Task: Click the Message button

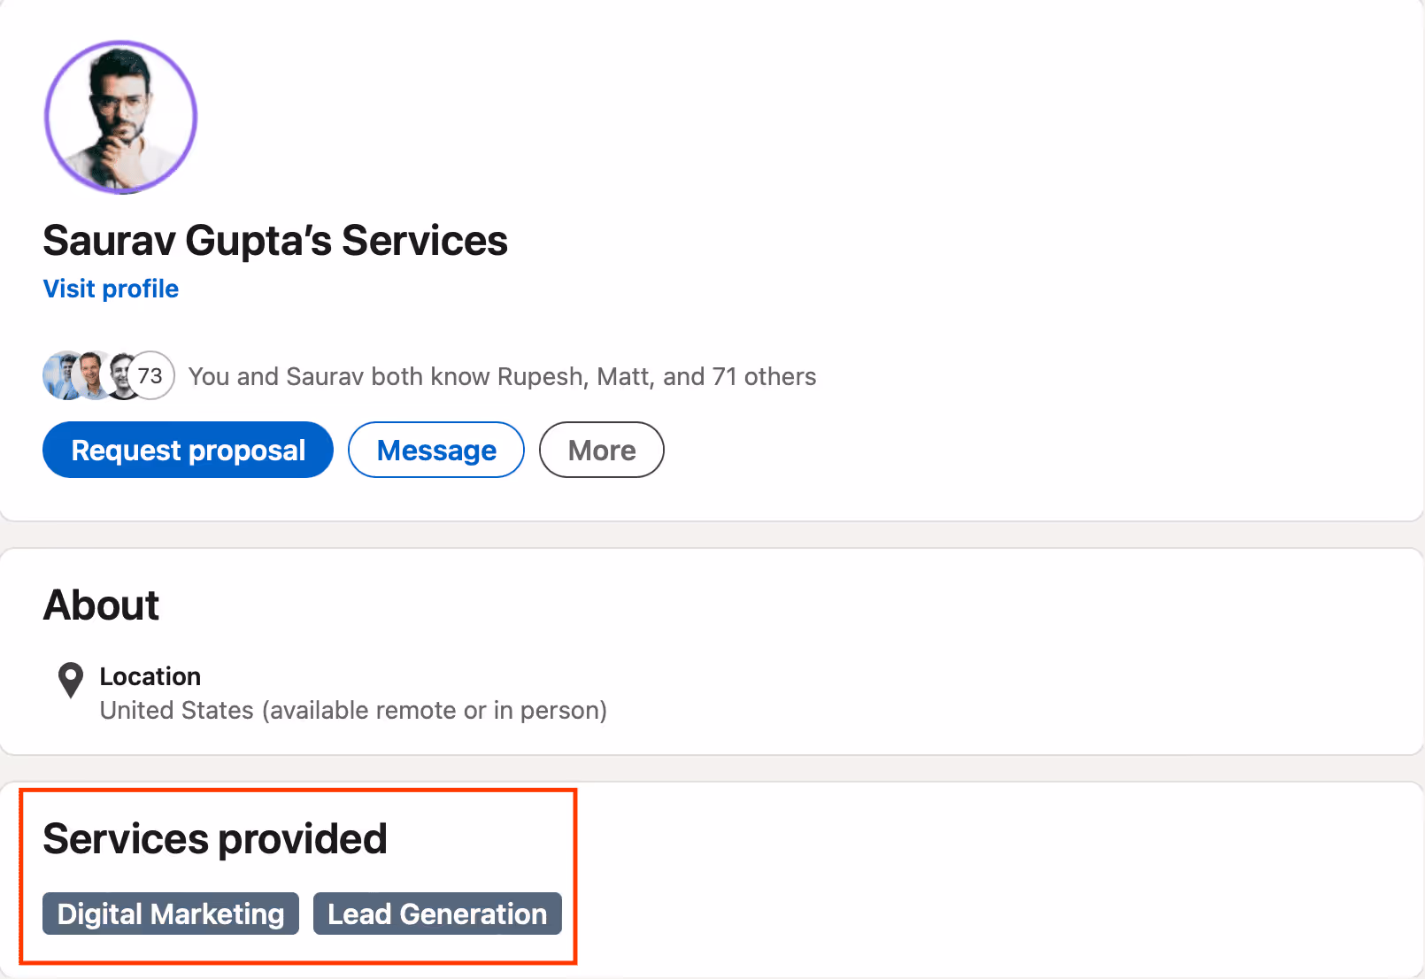Action: pyautogui.click(x=435, y=450)
